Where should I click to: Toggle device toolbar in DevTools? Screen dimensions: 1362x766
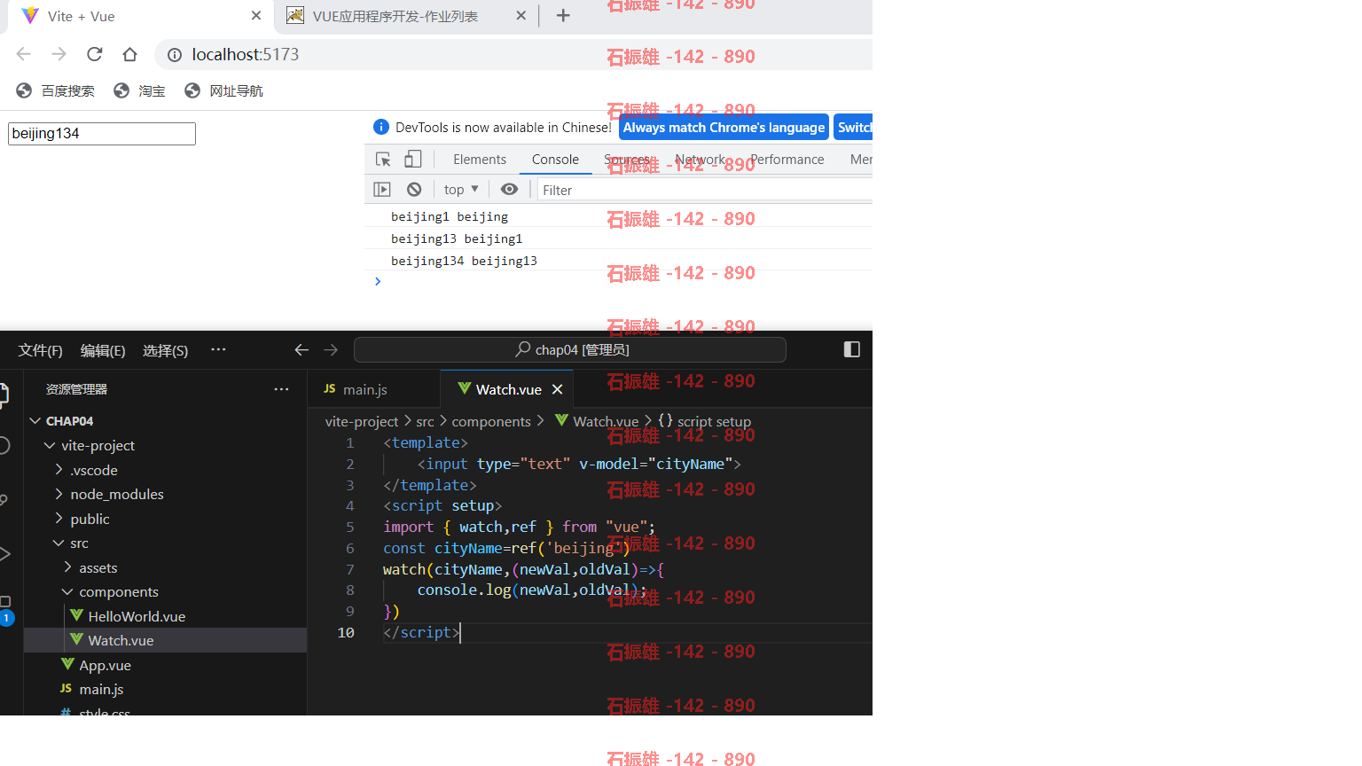[x=413, y=160]
